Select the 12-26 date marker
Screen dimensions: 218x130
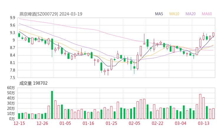(42, 123)
